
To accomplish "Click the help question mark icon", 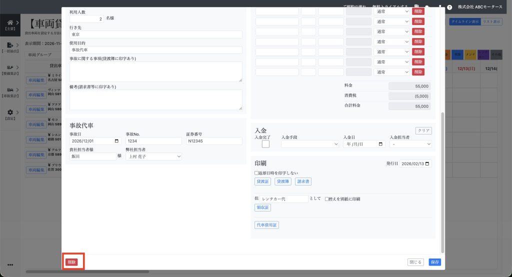I will (449, 7).
